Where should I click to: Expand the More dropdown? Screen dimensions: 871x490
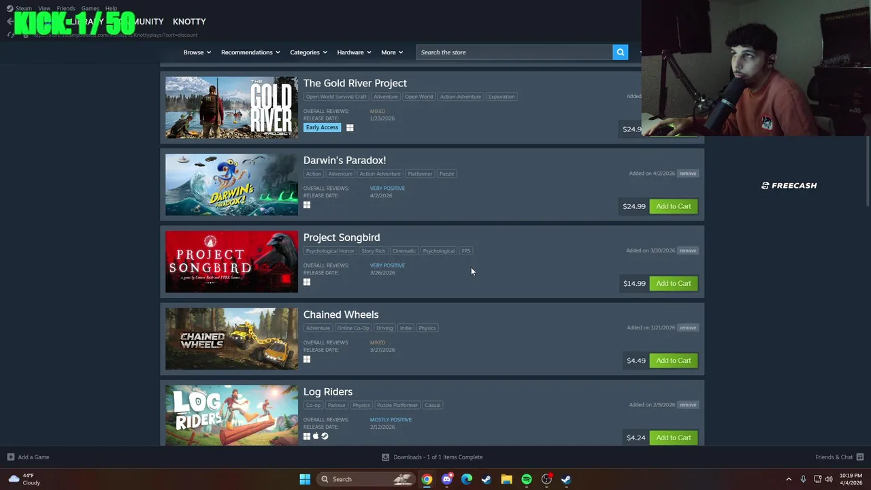click(x=392, y=52)
